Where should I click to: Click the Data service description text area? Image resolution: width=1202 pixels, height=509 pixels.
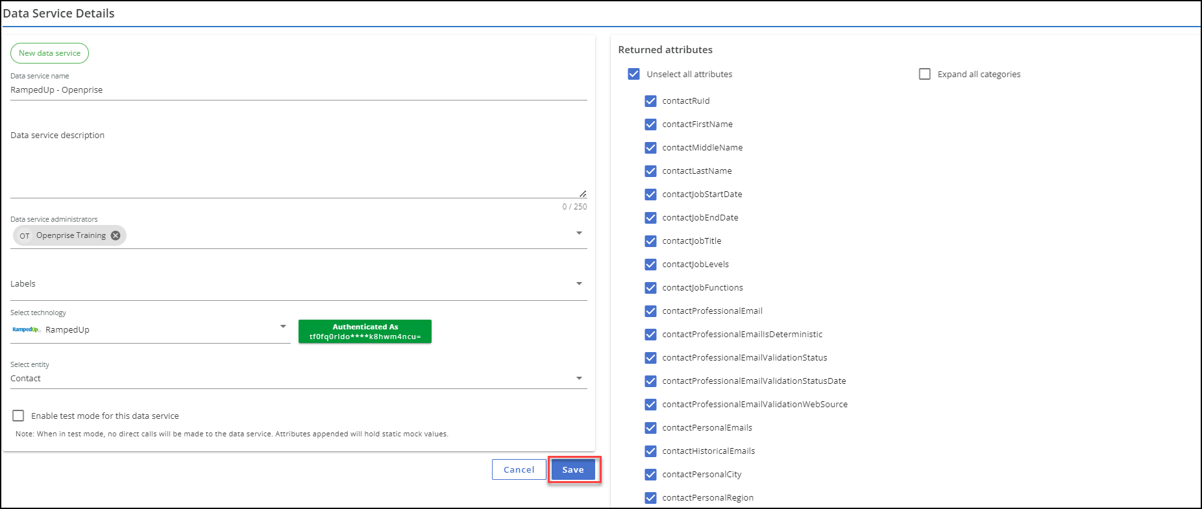pyautogui.click(x=299, y=162)
